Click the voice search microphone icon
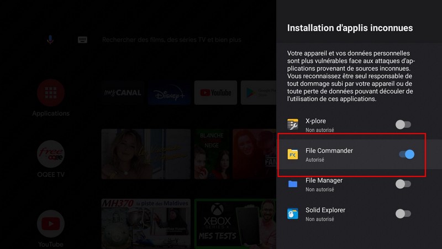442x249 pixels. click(50, 40)
